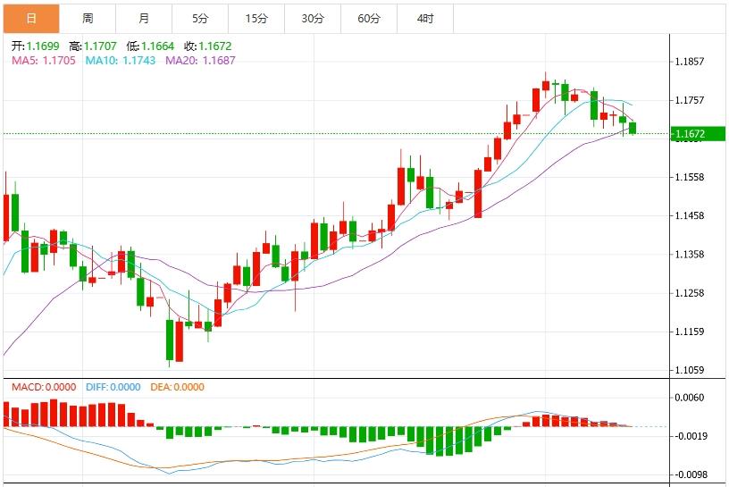This screenshot has width=729, height=487.
Task: Click the MA20 moving average label
Action: coord(200,60)
